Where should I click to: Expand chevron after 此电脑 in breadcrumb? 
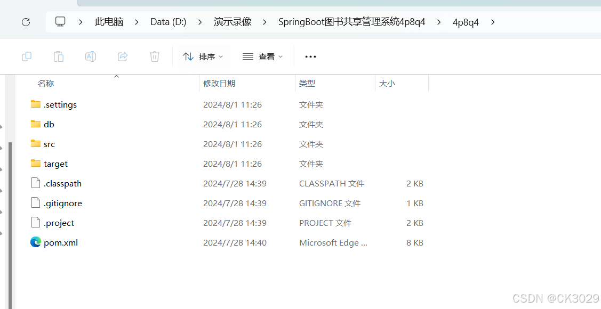(x=137, y=22)
